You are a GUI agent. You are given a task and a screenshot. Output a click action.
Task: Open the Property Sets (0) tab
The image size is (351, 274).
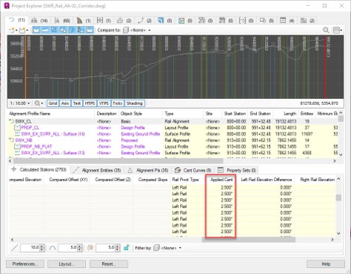(x=237, y=170)
